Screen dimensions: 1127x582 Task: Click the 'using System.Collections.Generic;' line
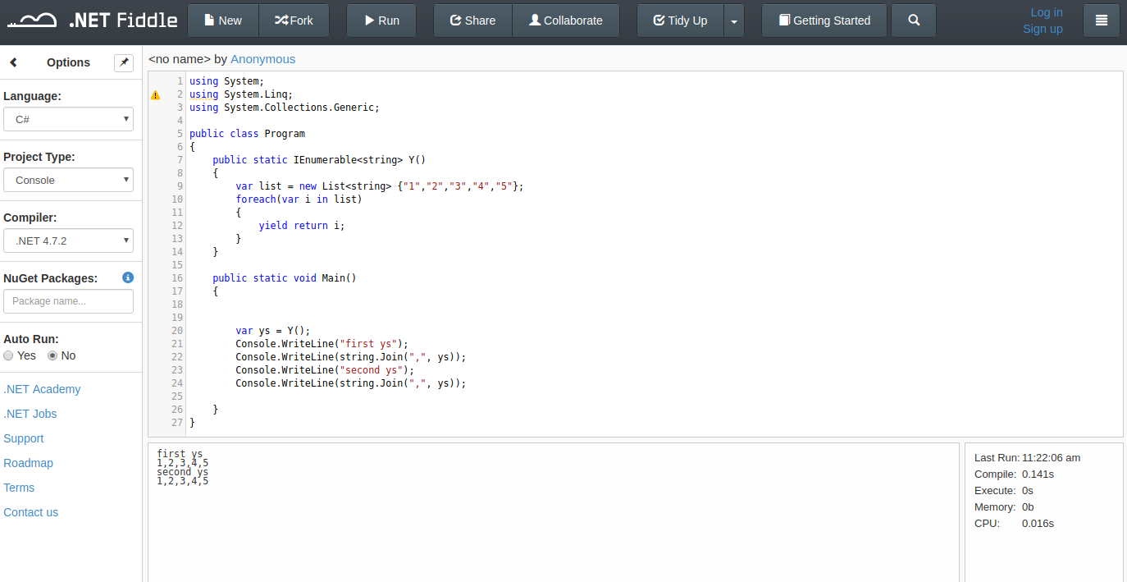click(285, 108)
